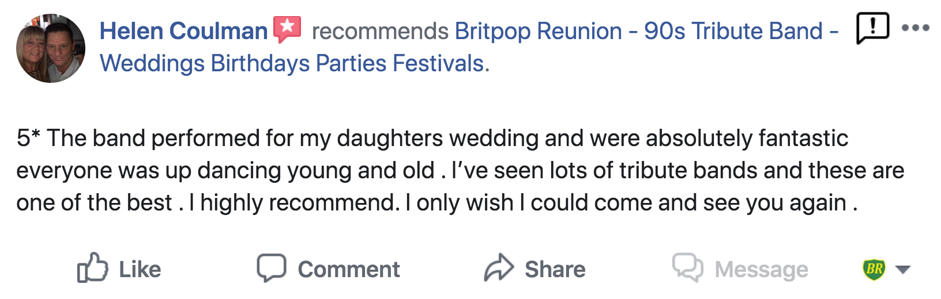Image resolution: width=941 pixels, height=299 pixels.
Task: Select the Comment text label
Action: point(349,269)
